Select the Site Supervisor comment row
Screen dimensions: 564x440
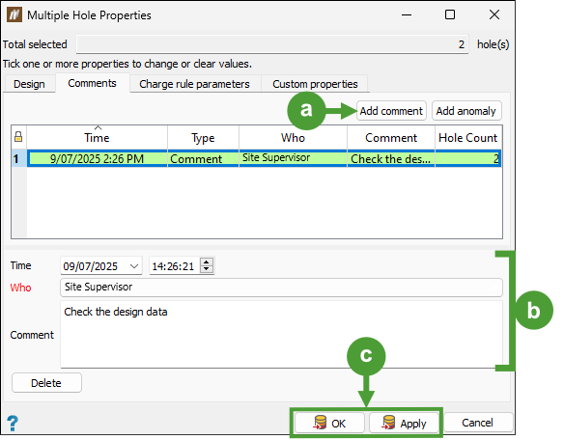pyautogui.click(x=265, y=158)
